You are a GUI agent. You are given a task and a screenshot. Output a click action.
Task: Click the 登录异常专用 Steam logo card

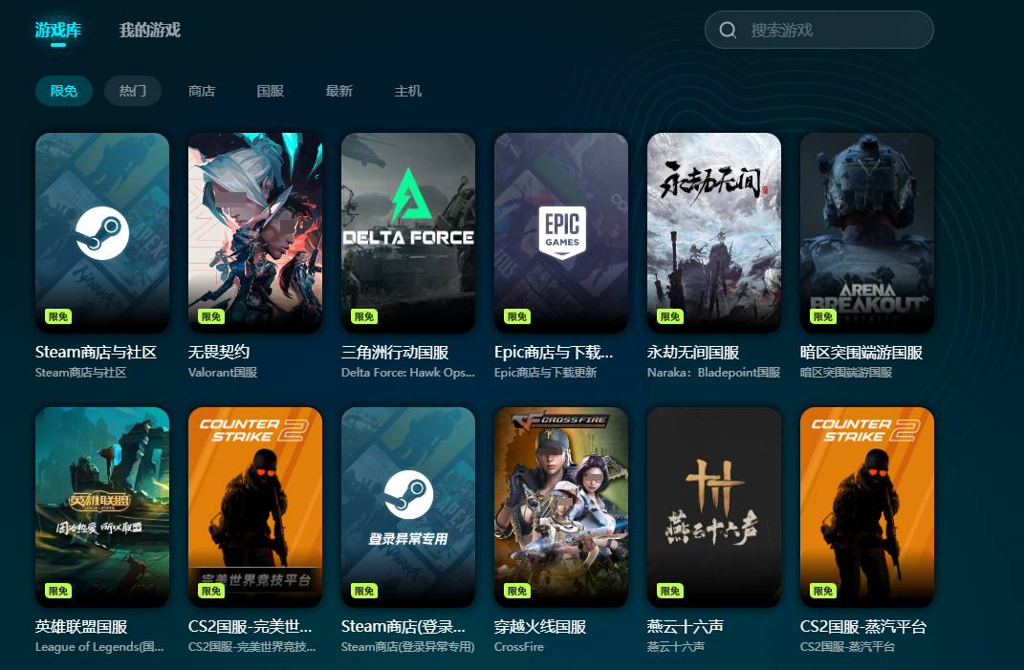coord(408,508)
